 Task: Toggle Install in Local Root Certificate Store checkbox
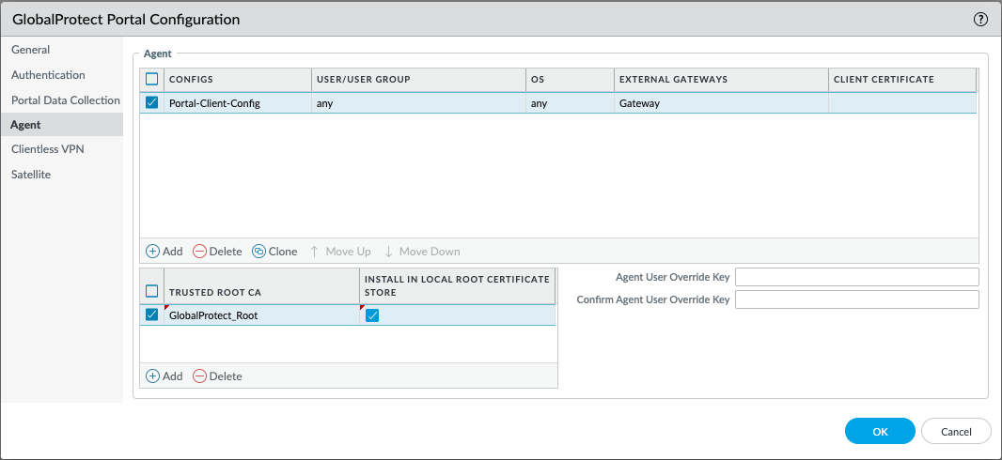click(372, 315)
